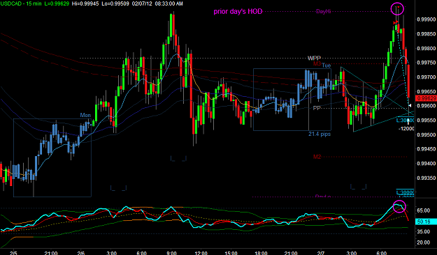Click the 02/07/12 date in header

point(142,3)
